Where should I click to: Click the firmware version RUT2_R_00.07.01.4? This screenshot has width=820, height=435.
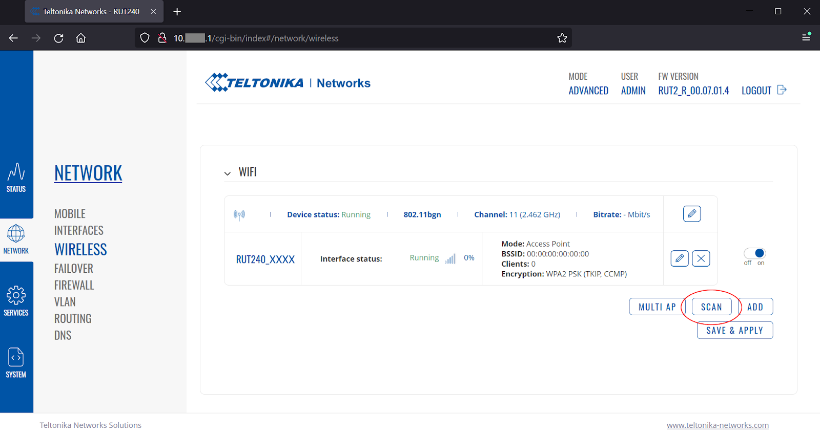coord(693,91)
